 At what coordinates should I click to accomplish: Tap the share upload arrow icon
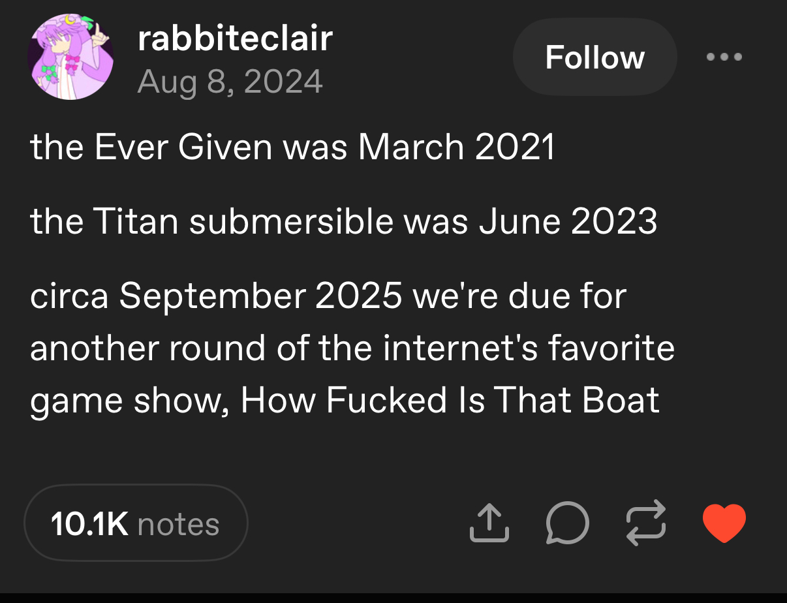(489, 523)
